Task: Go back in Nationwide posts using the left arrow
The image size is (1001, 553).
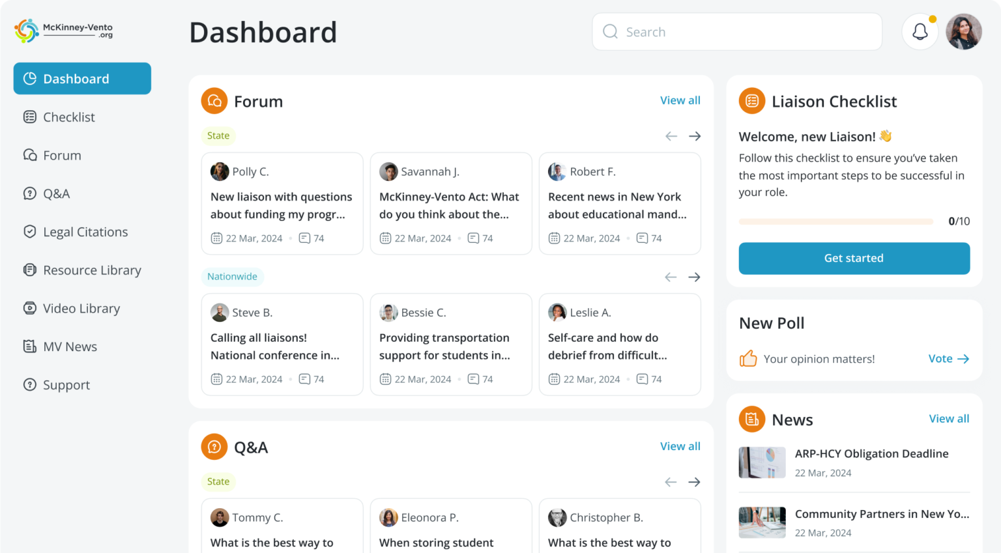Action: click(x=671, y=277)
